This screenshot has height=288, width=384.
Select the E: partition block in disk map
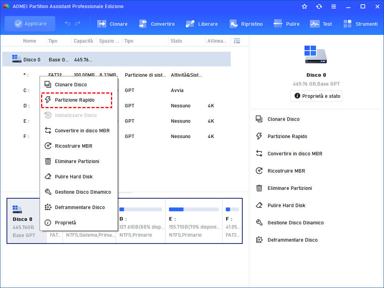194,221
